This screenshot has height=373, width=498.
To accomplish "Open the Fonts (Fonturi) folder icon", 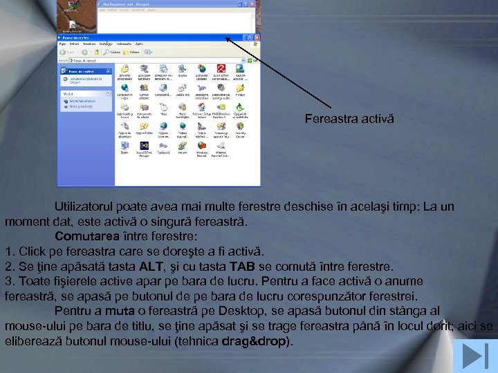I will pyautogui.click(x=240, y=88).
